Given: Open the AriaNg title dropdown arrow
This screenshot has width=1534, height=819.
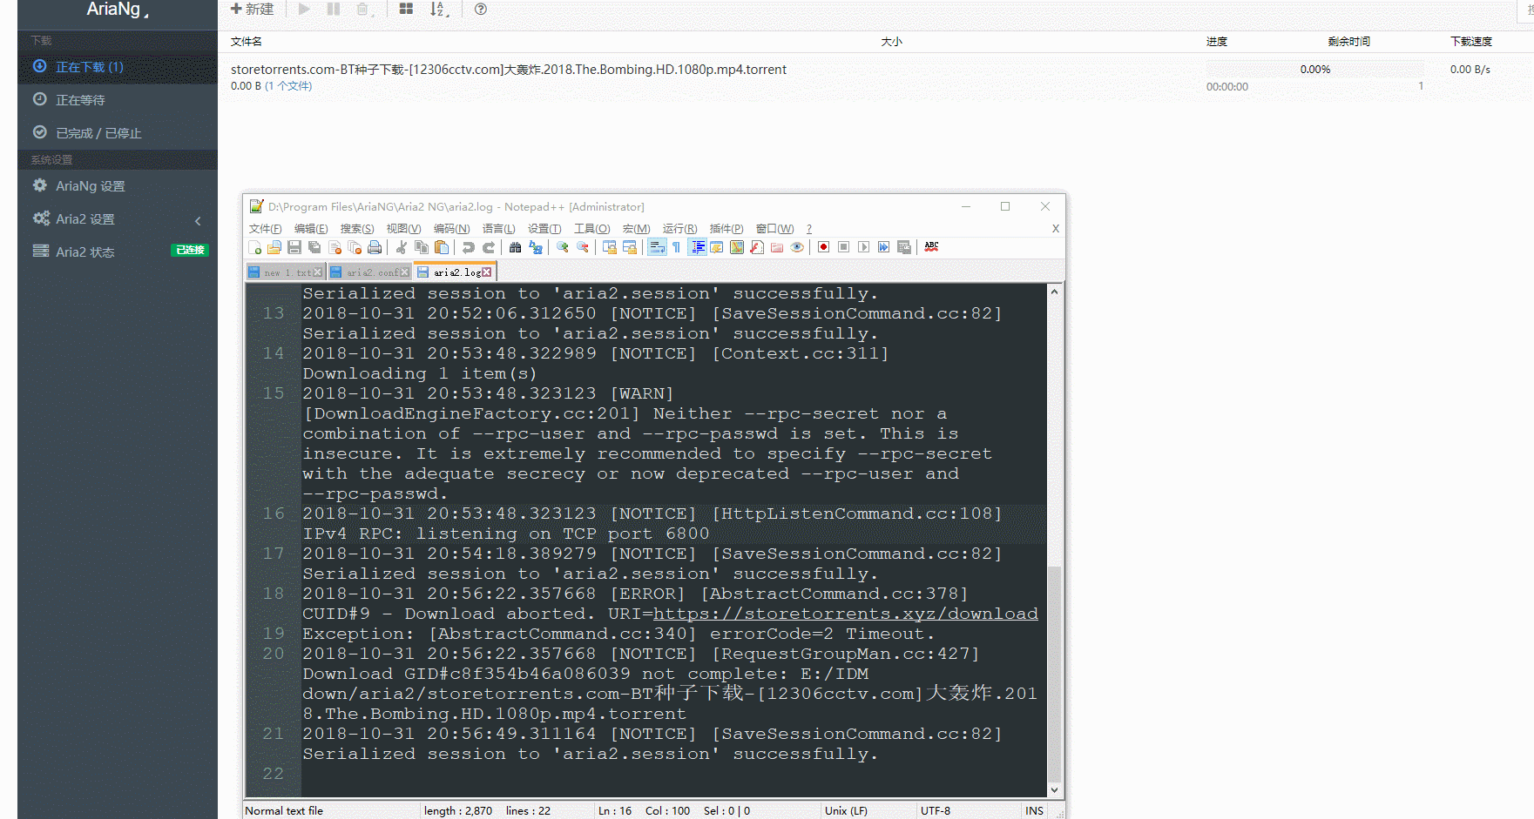Looking at the screenshot, I should (x=146, y=14).
